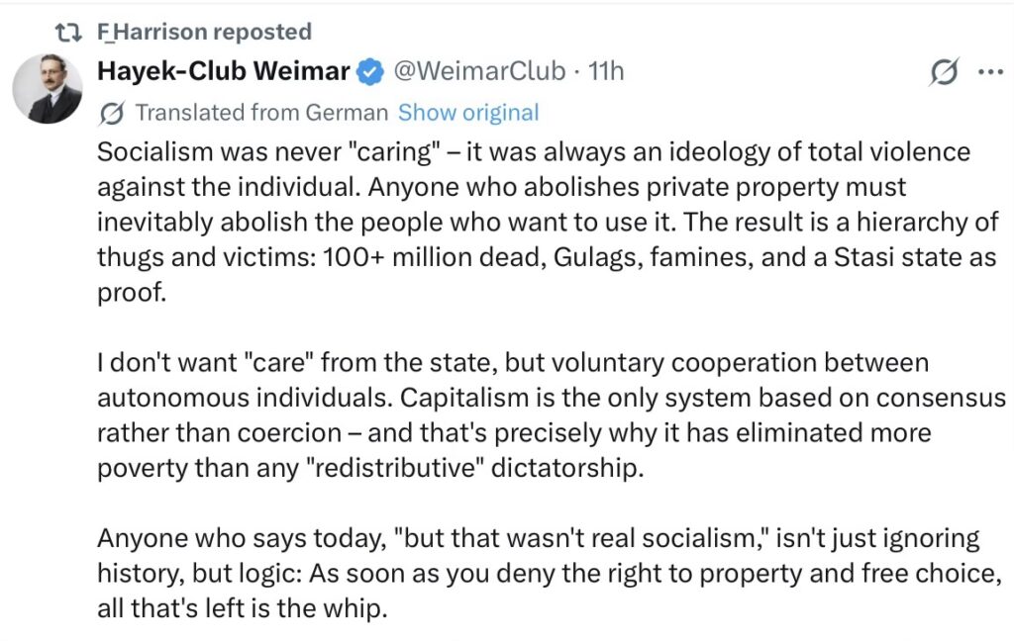Click the final line 'all that's left is the whip'
The height and width of the screenshot is (641, 1014).
pyautogui.click(x=243, y=608)
